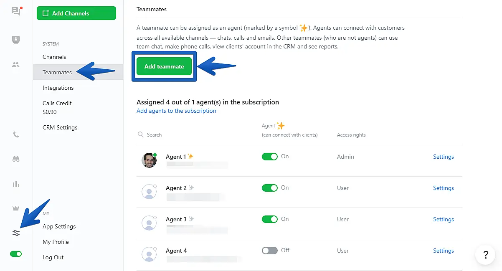This screenshot has width=502, height=271.
Task: Select Channels in the system menu
Action: (54, 57)
